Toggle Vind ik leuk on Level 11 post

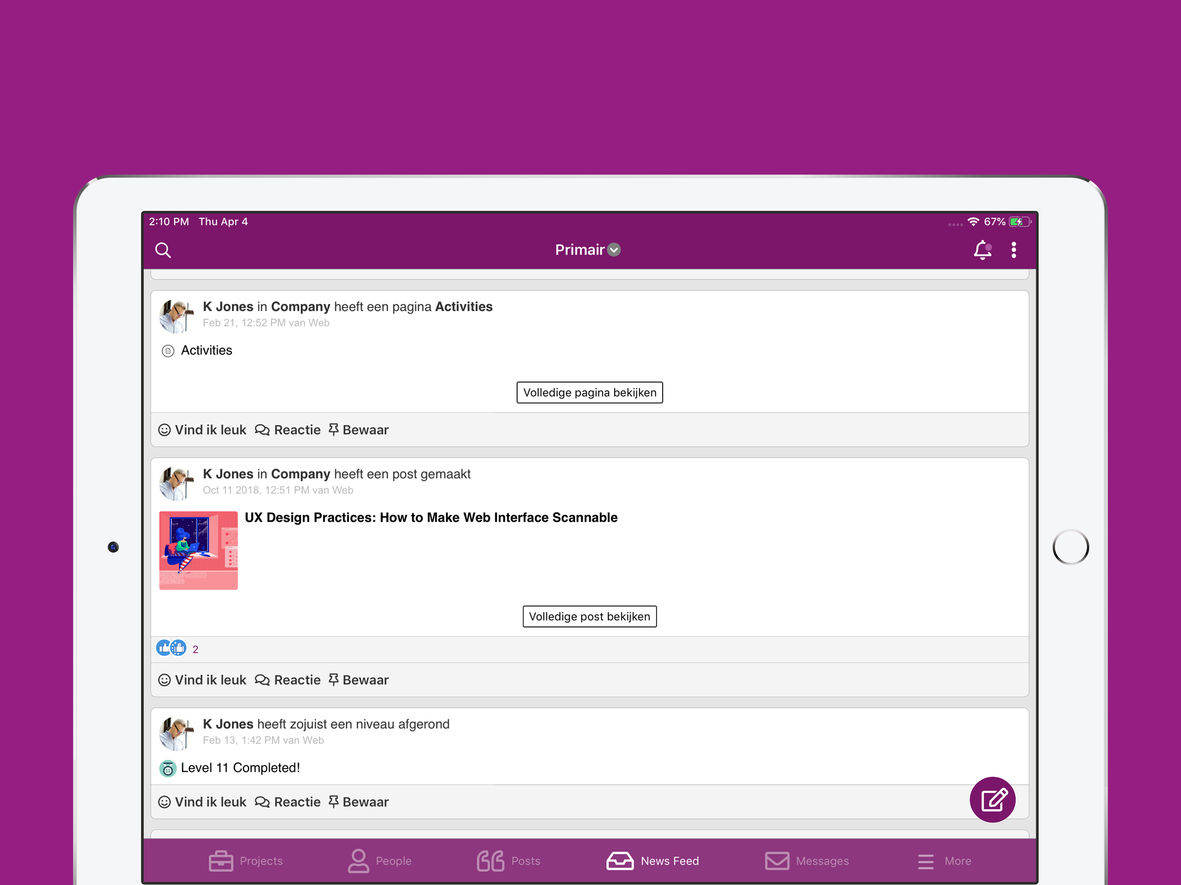pyautogui.click(x=202, y=802)
